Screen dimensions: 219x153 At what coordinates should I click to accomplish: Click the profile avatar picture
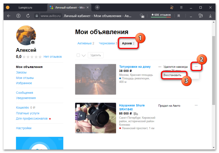(x=26, y=35)
